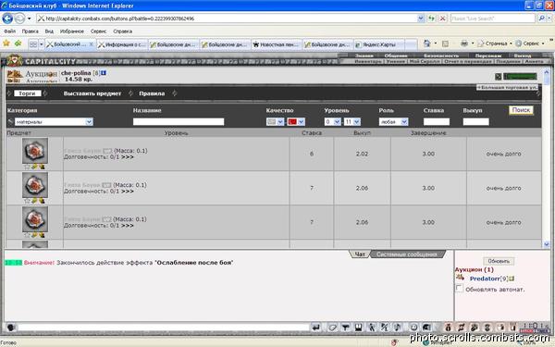The width and height of the screenshot is (555, 347).
Task: Open the Выставить предмет tab
Action: 92,93
